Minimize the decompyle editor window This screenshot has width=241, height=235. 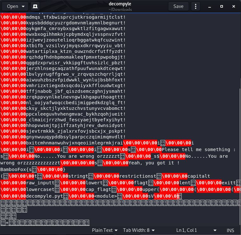(210, 6)
